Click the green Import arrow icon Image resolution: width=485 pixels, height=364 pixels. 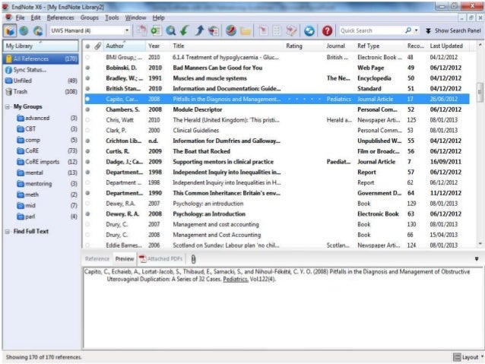185,30
